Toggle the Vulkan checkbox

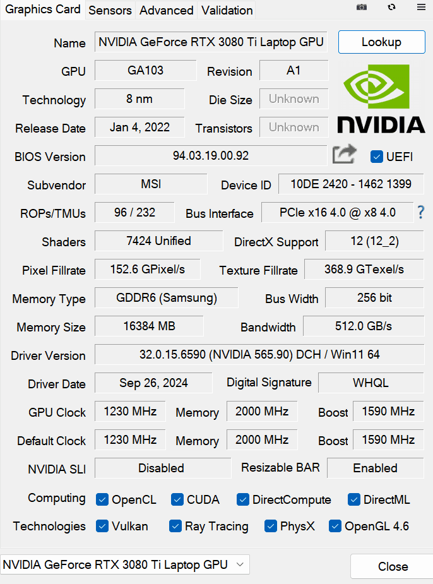click(102, 526)
